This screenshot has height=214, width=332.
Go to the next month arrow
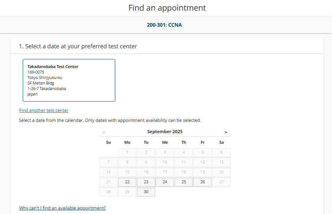point(226,132)
